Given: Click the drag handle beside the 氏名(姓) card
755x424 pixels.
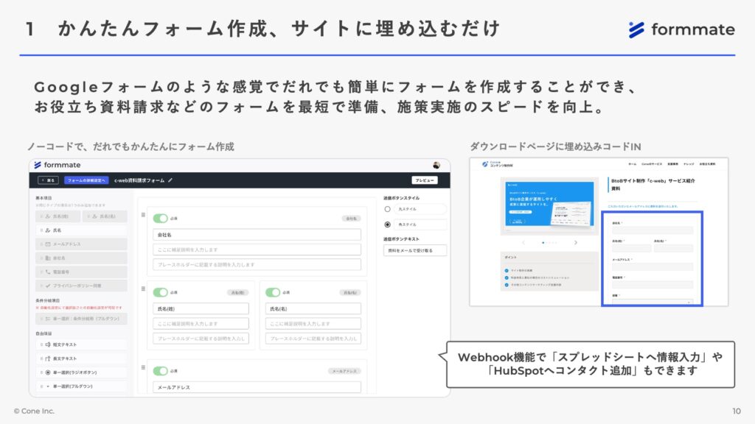Looking at the screenshot, I should pyautogui.click(x=143, y=289).
